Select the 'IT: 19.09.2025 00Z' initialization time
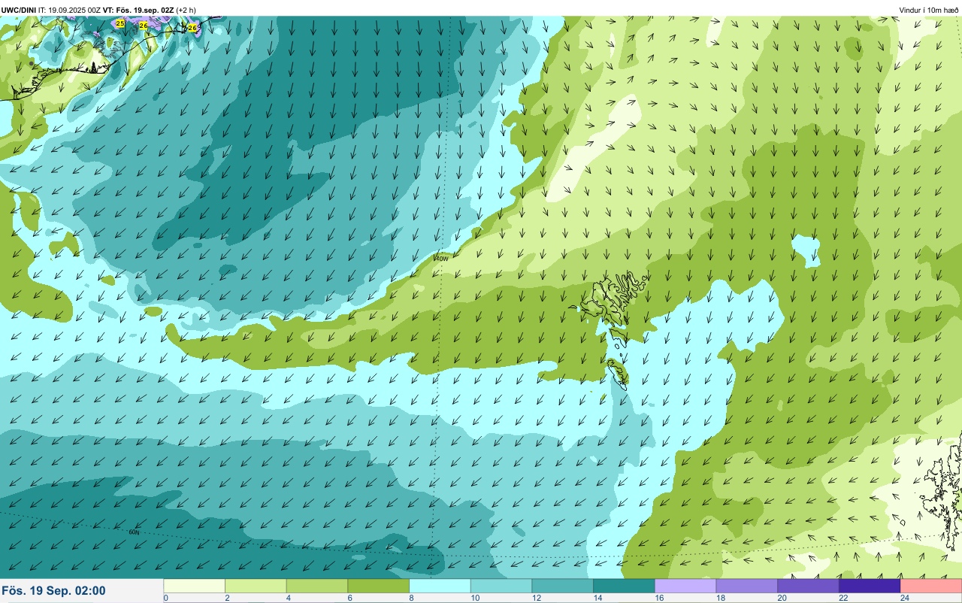 click(x=70, y=11)
